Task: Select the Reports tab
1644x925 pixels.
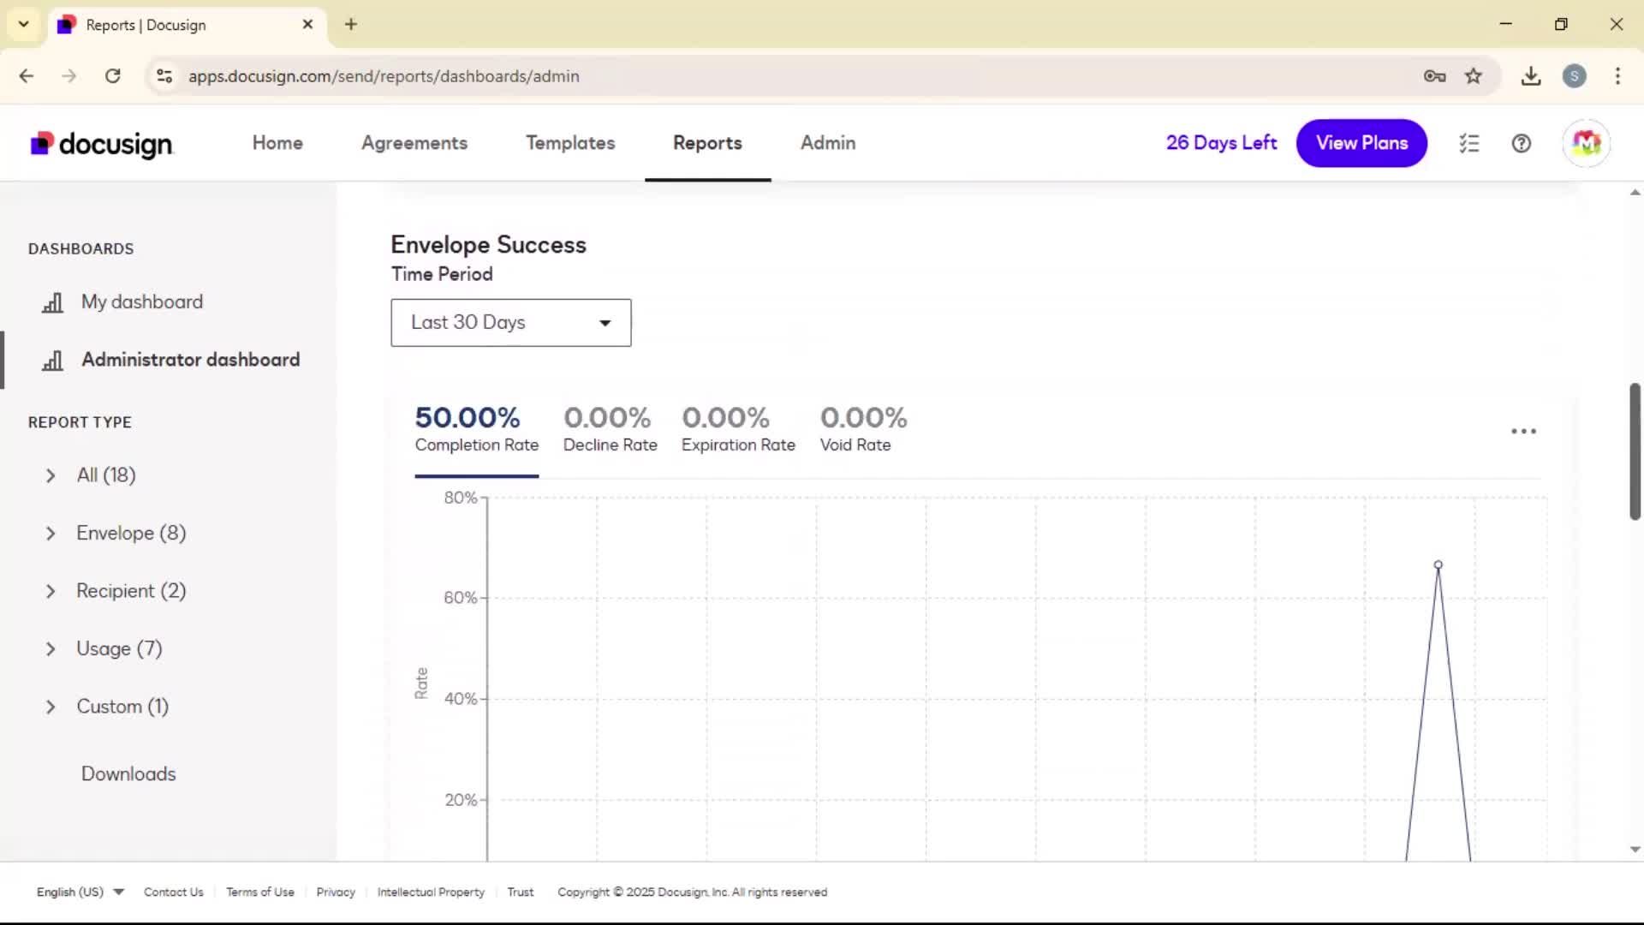Action: tap(707, 143)
